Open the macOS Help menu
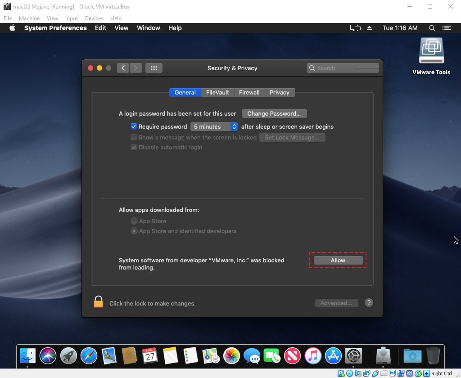 (175, 28)
